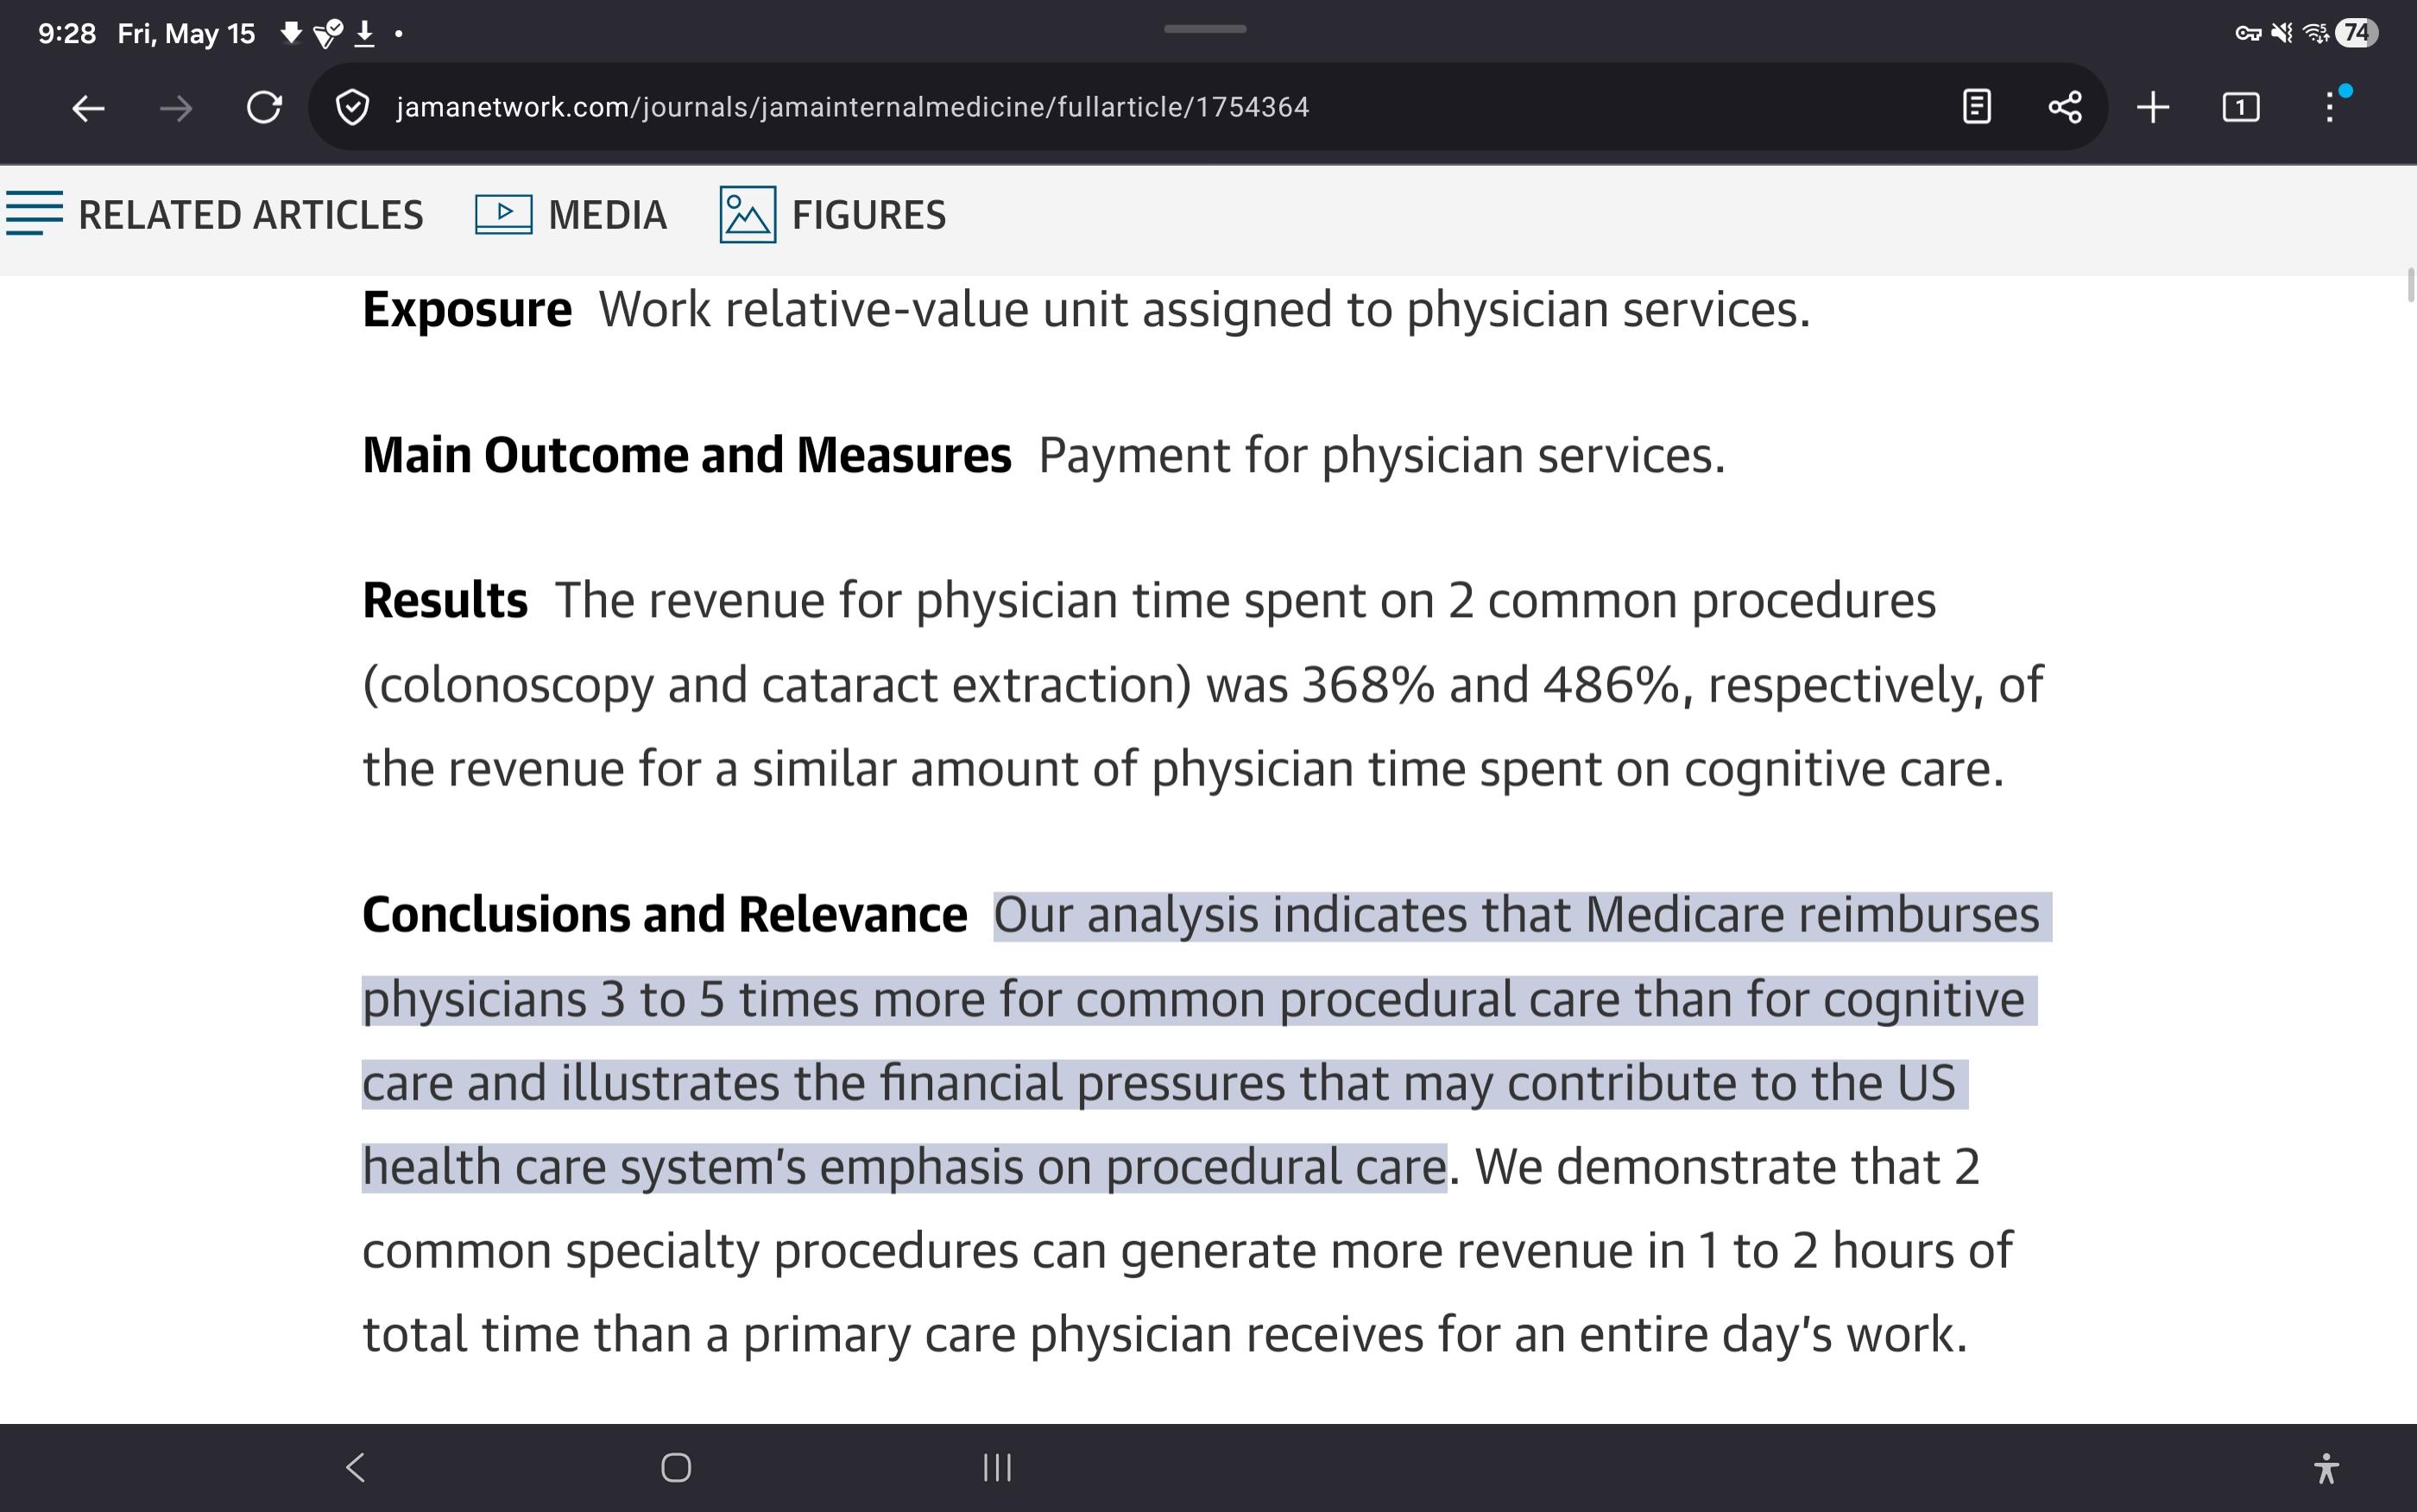2417x1512 pixels.
Task: Pull the status bar drag handle
Action: 1205,29
